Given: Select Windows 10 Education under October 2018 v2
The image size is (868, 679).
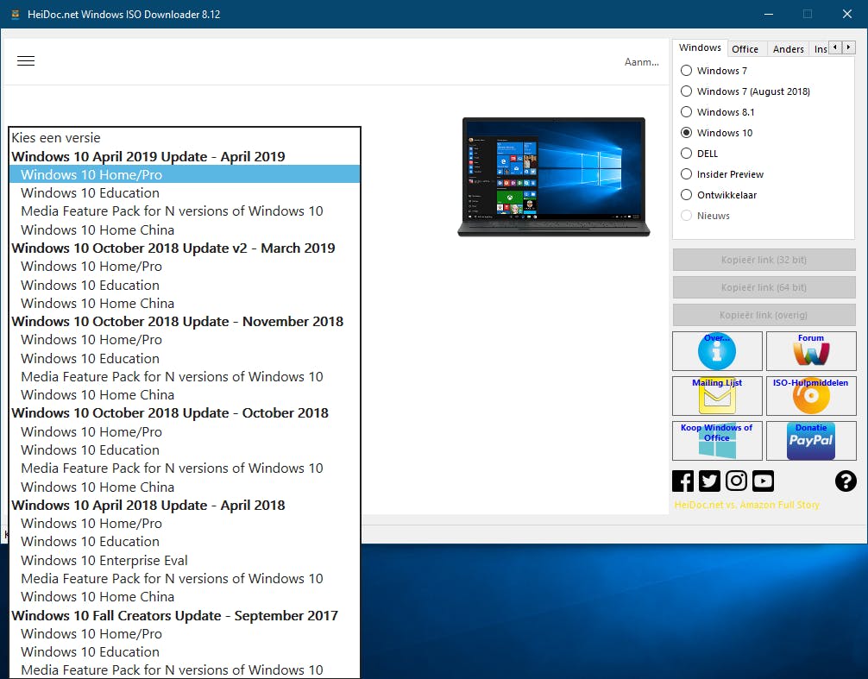Looking at the screenshot, I should [x=90, y=285].
